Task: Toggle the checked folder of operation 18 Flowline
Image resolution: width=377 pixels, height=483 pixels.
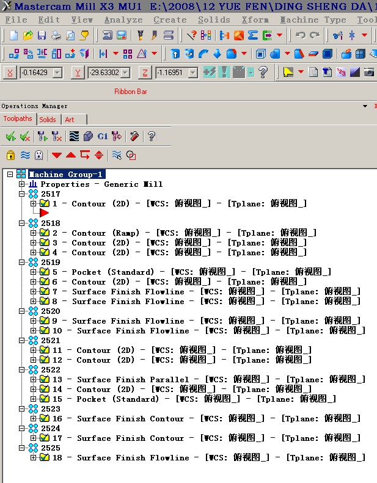Action: coord(45,457)
